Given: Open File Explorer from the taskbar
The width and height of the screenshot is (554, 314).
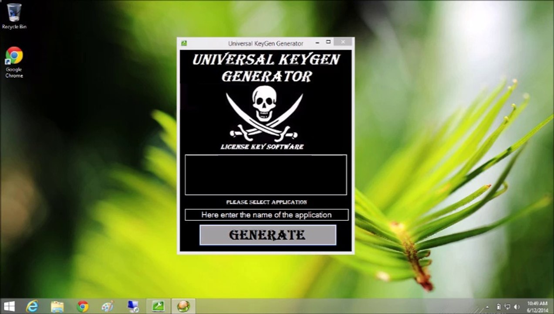Looking at the screenshot, I should click(x=57, y=307).
